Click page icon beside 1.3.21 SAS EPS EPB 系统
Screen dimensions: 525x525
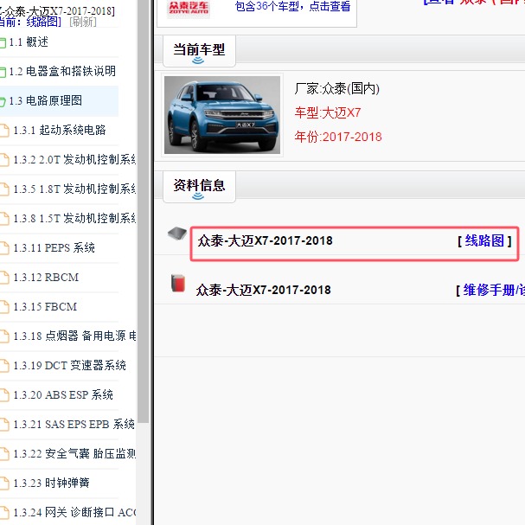point(4,425)
